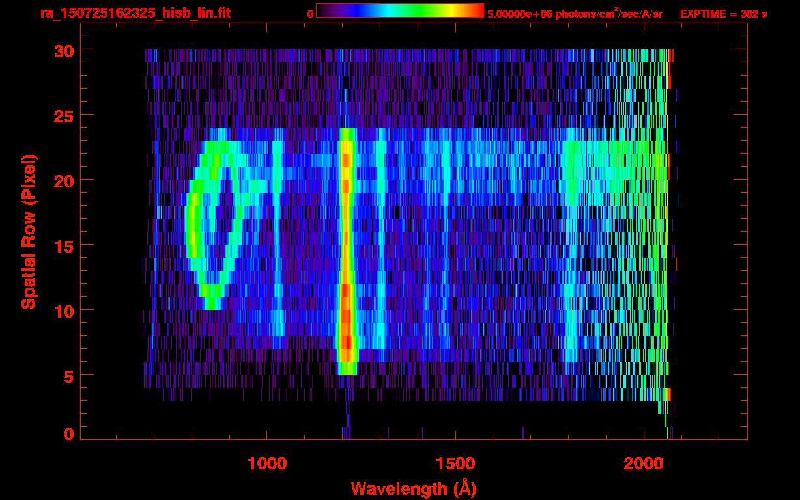Image resolution: width=800 pixels, height=500 pixels.
Task: Click the 10 spatial row tick label
Action: (x=63, y=311)
